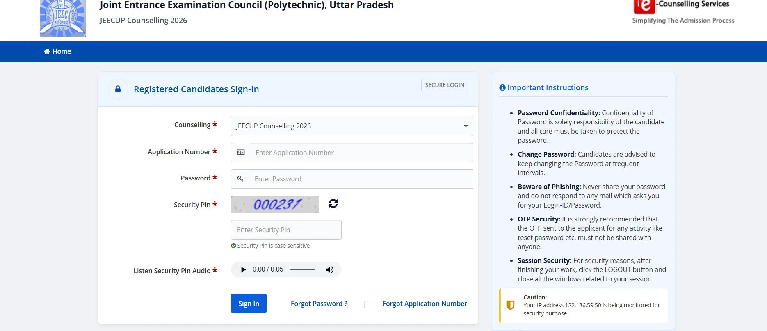This screenshot has height=331, width=767.
Task: Open the Forgot Password link
Action: 319,304
